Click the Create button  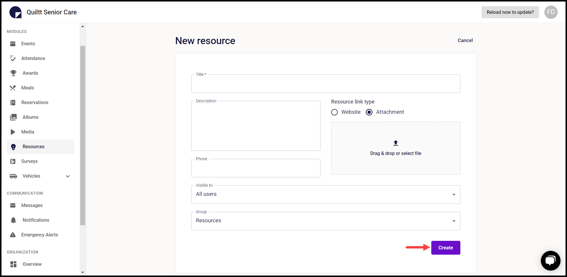[445, 248]
